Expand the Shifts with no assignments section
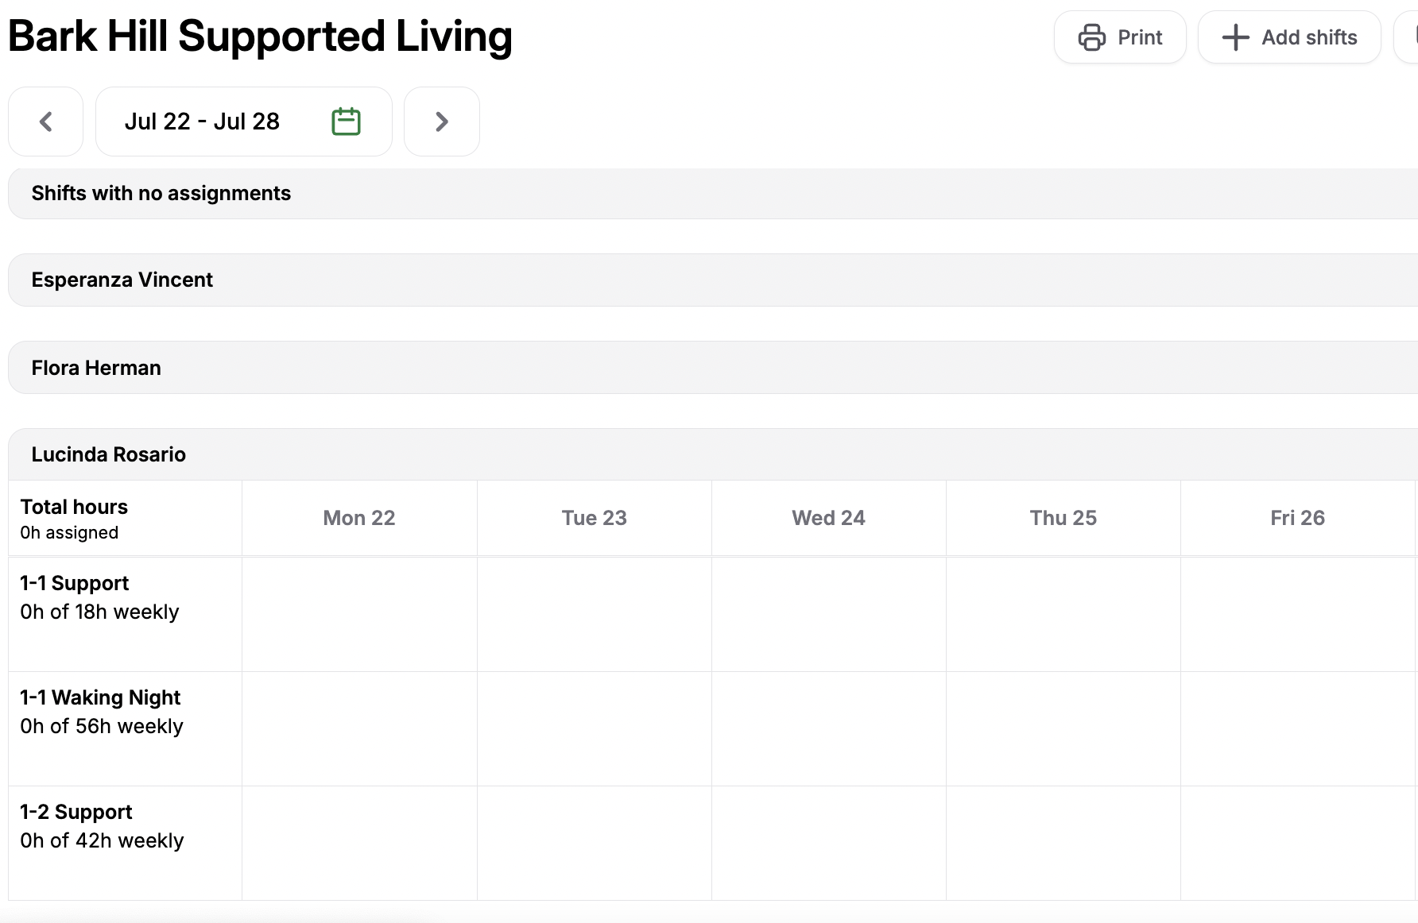The height and width of the screenshot is (923, 1418). point(161,193)
